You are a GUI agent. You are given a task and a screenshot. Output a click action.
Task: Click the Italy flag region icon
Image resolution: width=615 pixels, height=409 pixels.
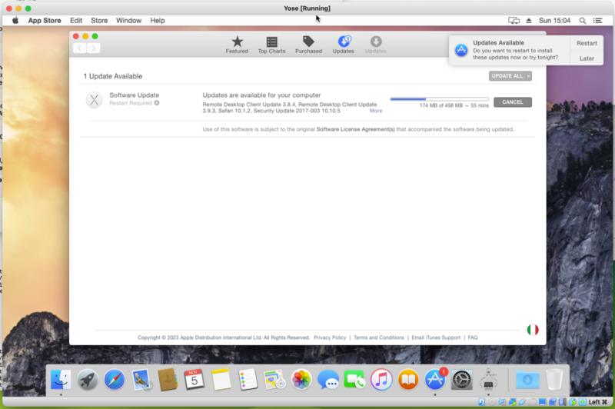coord(532,330)
